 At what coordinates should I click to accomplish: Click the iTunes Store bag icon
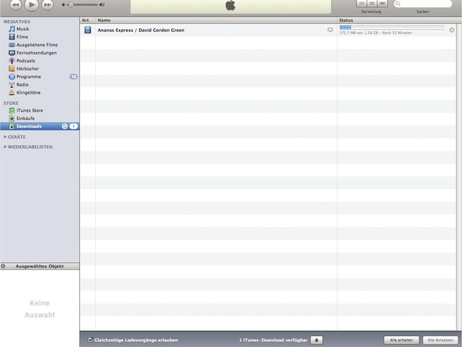[x=12, y=110]
